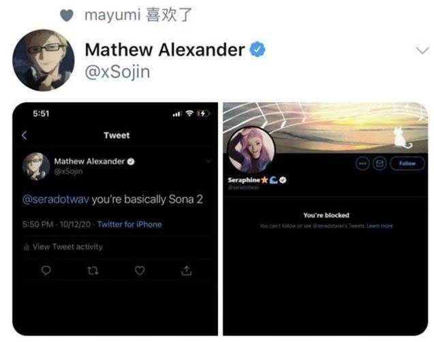Follow the Seraphine account
Screen dimensions: 434x342
(x=407, y=164)
